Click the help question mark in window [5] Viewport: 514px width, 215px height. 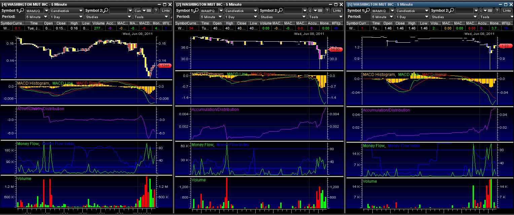pyautogui.click(x=497, y=11)
